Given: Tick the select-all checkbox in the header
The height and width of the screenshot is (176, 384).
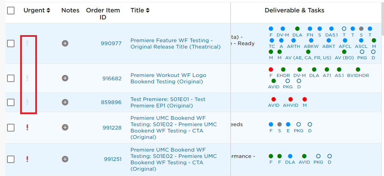Looking at the screenshot, I should [x=11, y=10].
